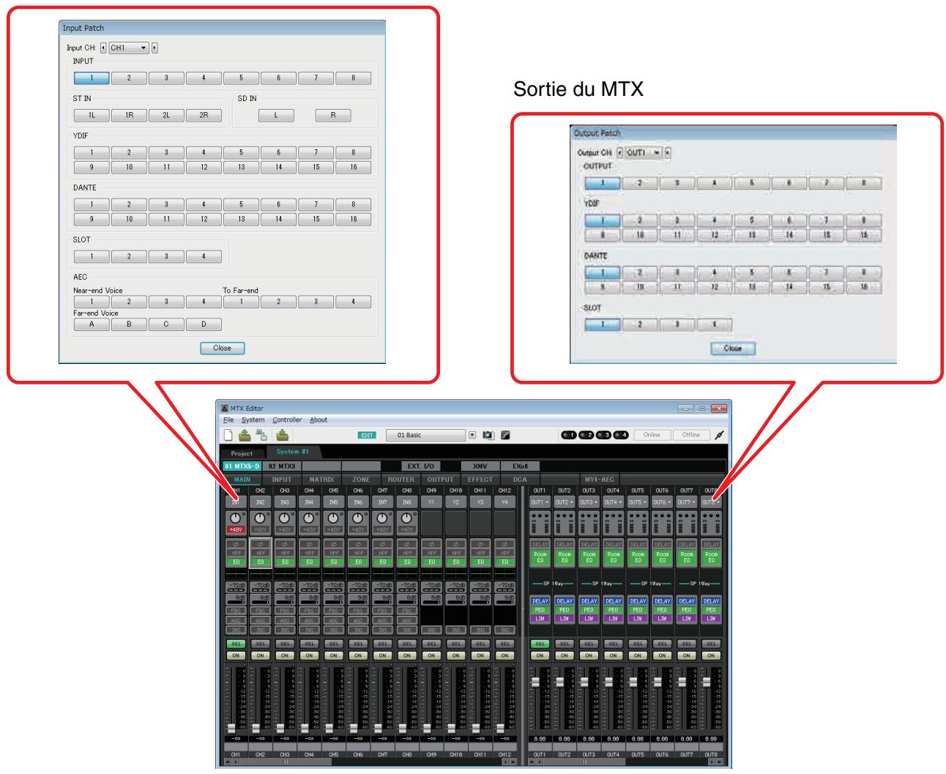Screen dimensions: 946x774
Task: Click the preset link icon
Action: pyautogui.click(x=505, y=435)
